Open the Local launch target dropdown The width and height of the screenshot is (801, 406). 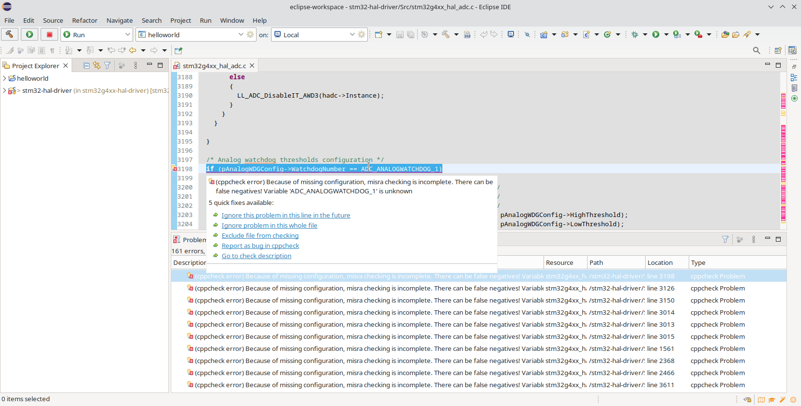(352, 34)
